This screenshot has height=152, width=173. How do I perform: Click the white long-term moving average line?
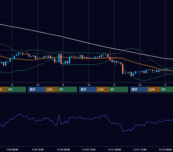pyautogui.click(x=86, y=43)
